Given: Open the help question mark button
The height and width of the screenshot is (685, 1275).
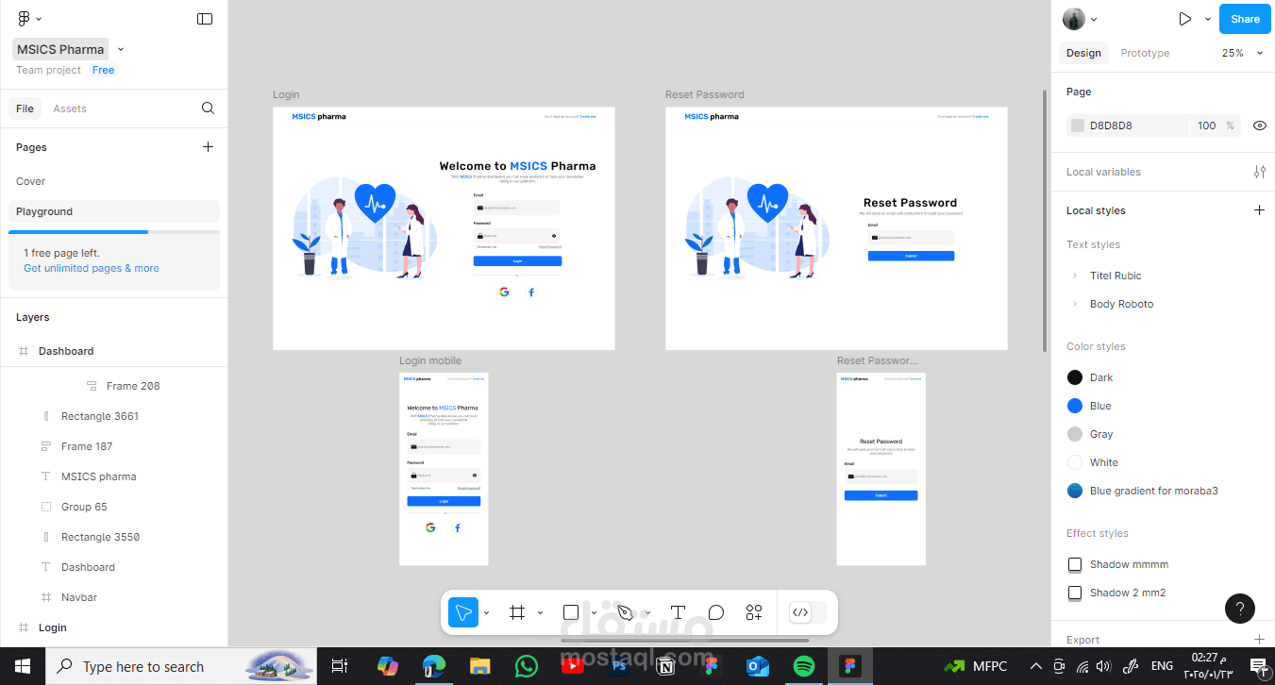Looking at the screenshot, I should click(x=1240, y=609).
